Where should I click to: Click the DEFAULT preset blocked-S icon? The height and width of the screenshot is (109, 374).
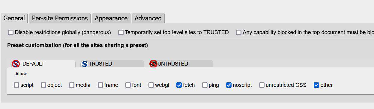16,64
